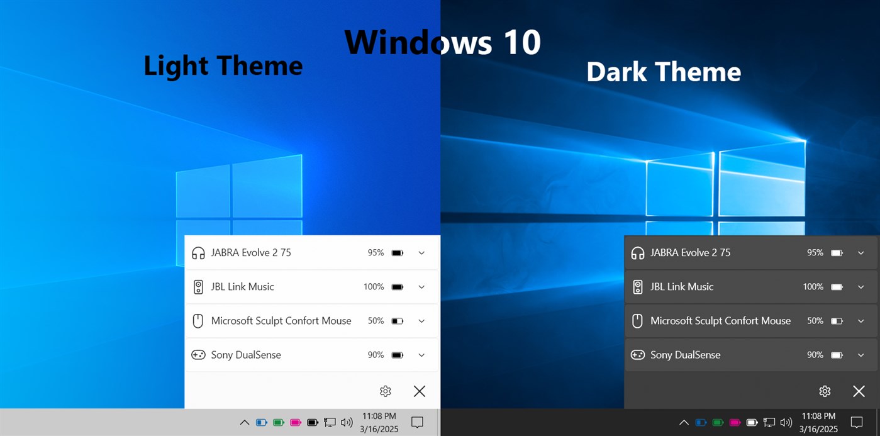Expand the JABRA Evolve 2 75 entry
The height and width of the screenshot is (436, 880).
click(x=421, y=252)
